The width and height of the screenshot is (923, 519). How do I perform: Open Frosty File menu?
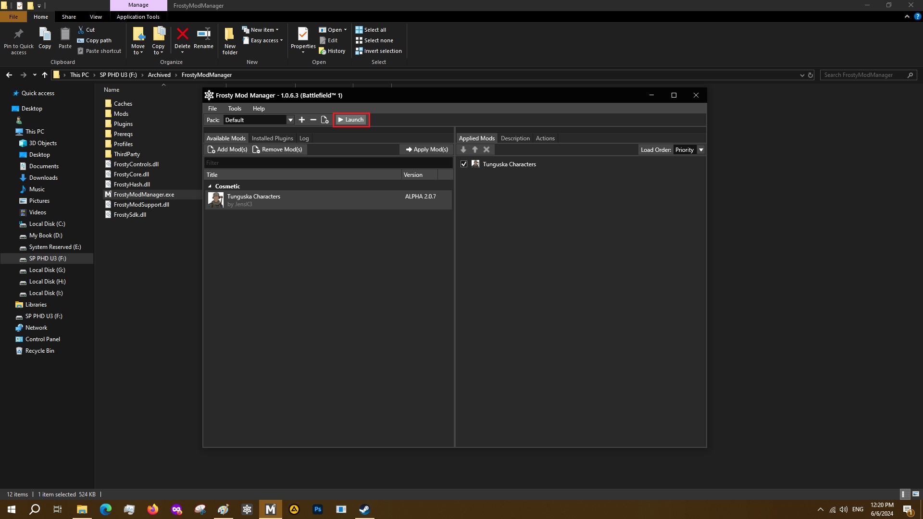212,109
